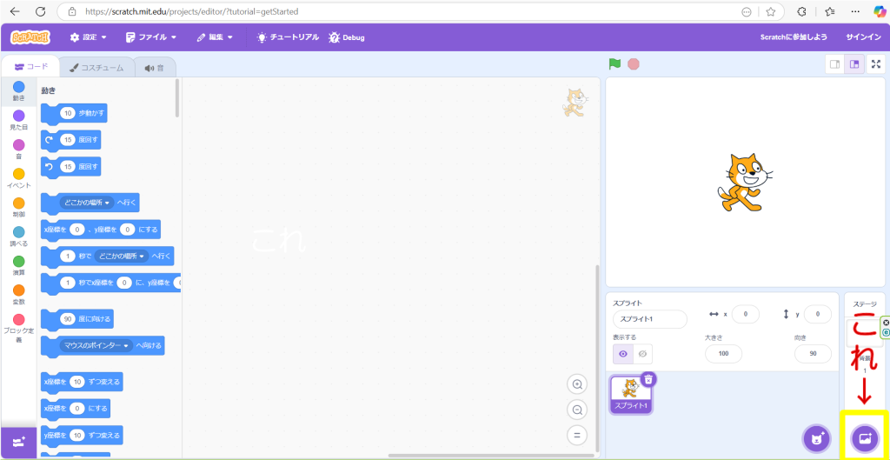
Task: Open the add extension button
Action: (x=18, y=441)
